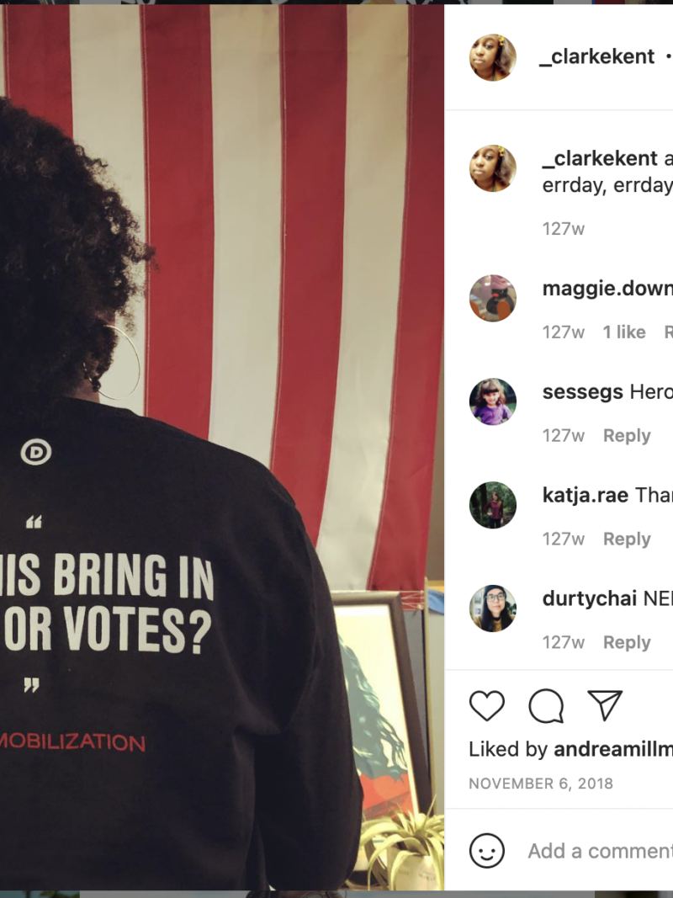The width and height of the screenshot is (673, 898).
Task: Share the post via paper plane icon
Action: click(x=605, y=705)
